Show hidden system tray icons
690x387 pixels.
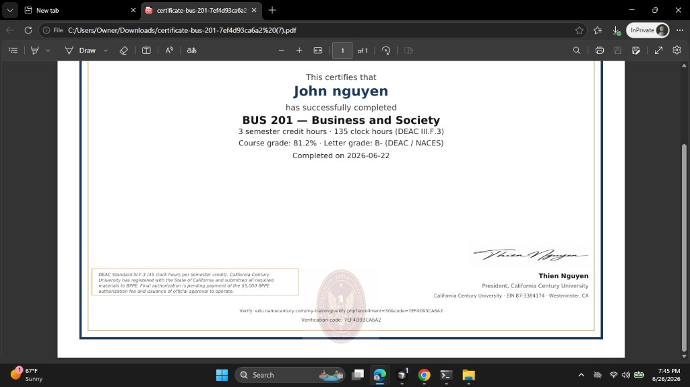[x=582, y=375]
